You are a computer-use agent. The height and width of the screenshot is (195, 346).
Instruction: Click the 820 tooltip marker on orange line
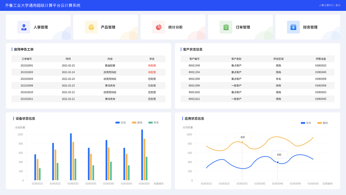pyautogui.click(x=242, y=137)
